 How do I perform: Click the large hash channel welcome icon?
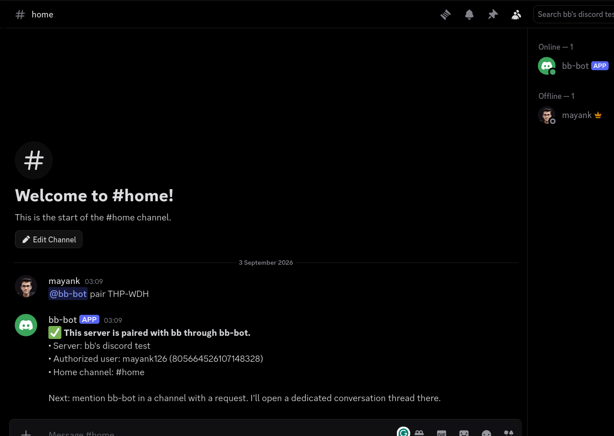(x=34, y=161)
